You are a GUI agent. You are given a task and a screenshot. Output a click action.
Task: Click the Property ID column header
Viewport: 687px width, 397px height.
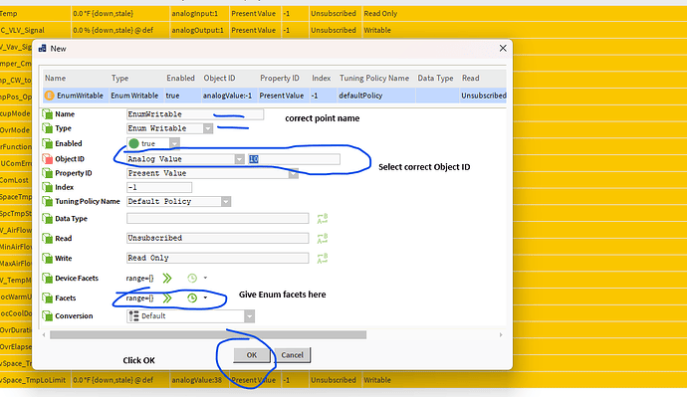280,78
